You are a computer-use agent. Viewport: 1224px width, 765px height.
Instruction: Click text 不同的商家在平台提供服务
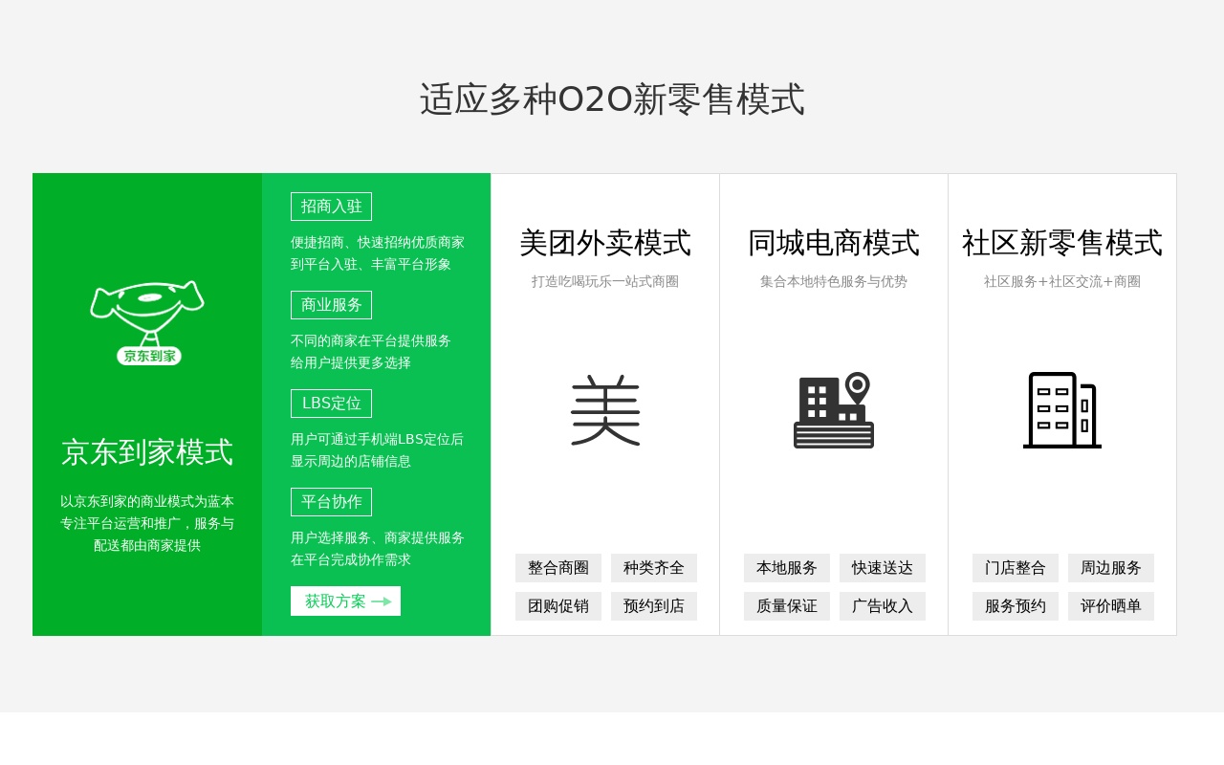tap(371, 340)
